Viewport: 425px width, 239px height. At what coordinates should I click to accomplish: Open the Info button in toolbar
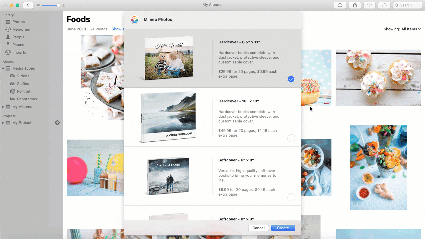(x=340, y=5)
